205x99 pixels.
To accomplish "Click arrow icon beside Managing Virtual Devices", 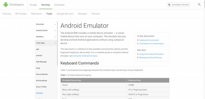I will [138, 58].
